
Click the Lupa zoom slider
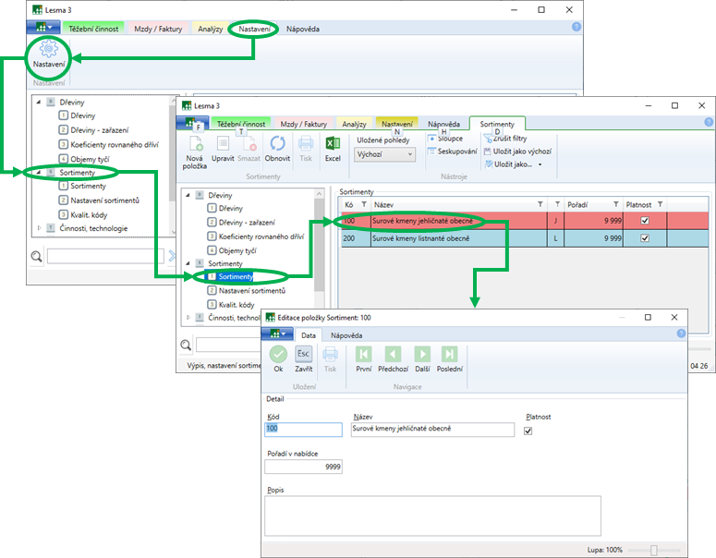[x=654, y=550]
